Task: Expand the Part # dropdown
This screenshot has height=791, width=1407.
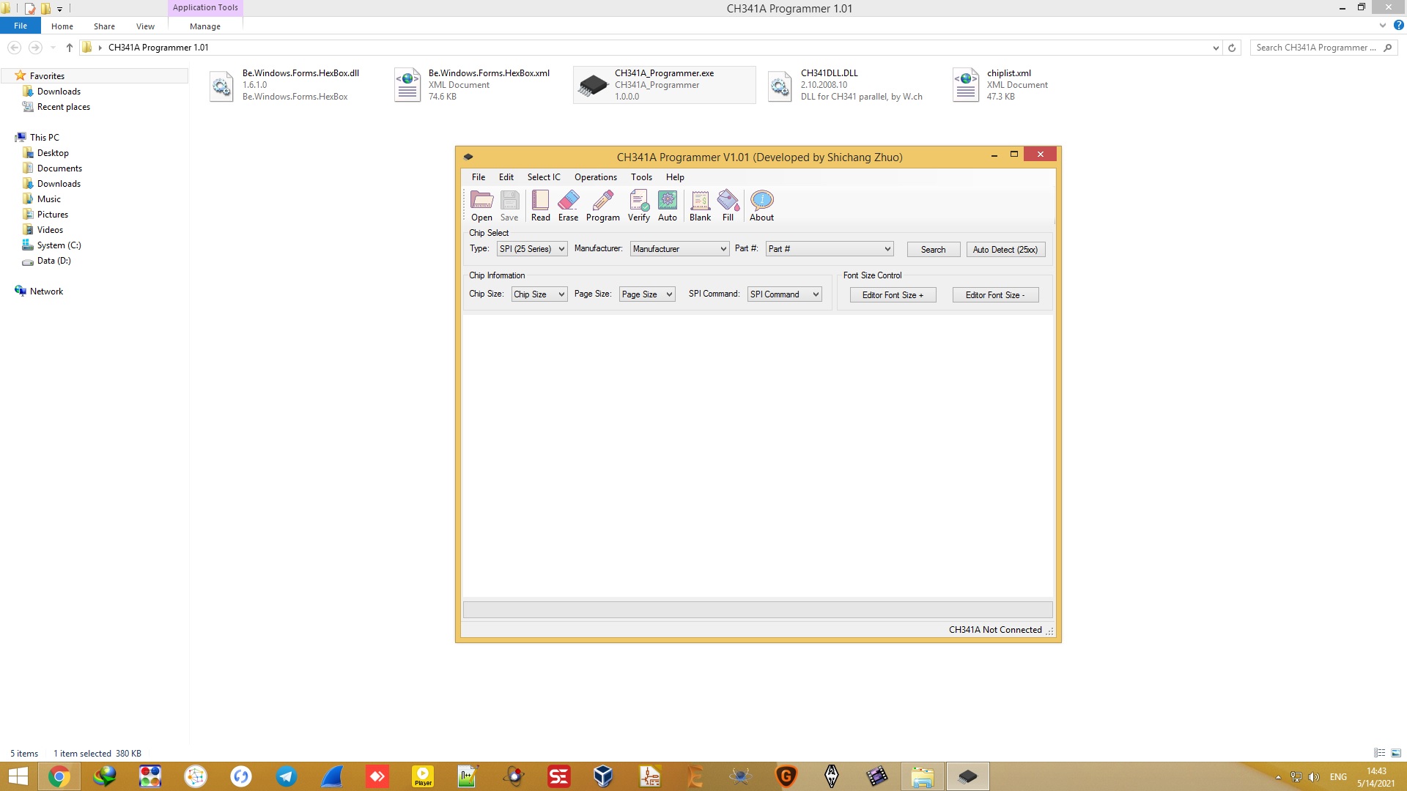Action: pos(830,249)
